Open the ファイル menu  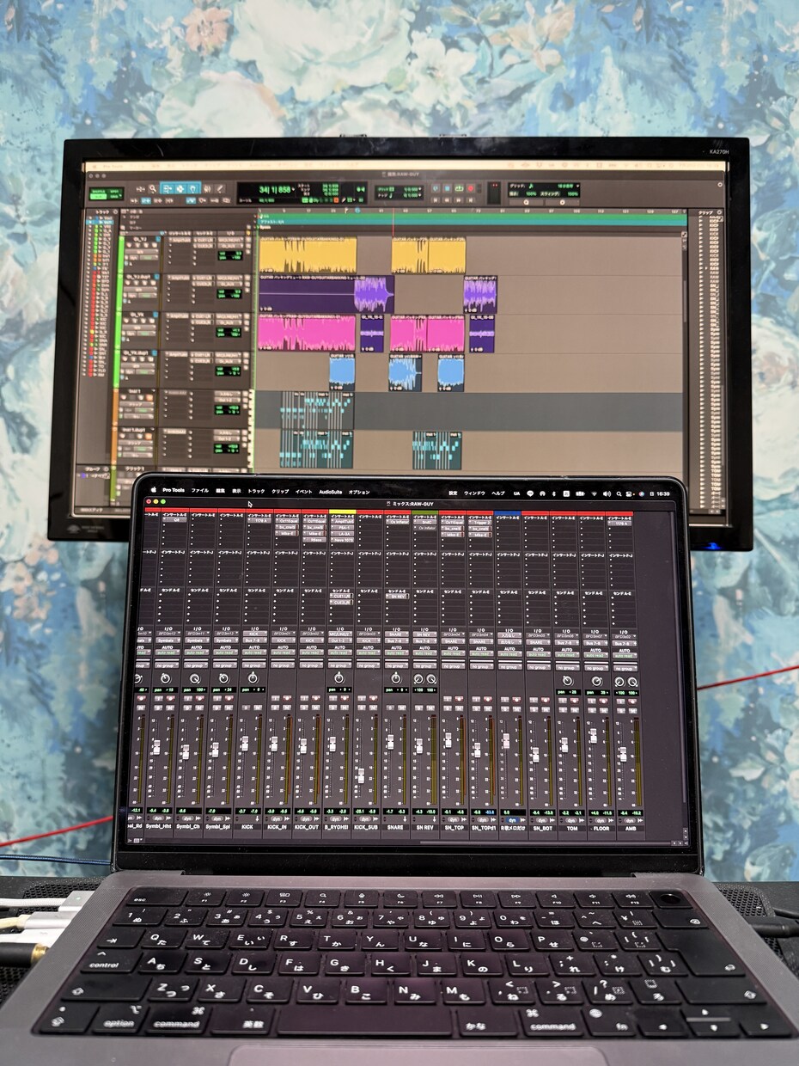point(199,491)
